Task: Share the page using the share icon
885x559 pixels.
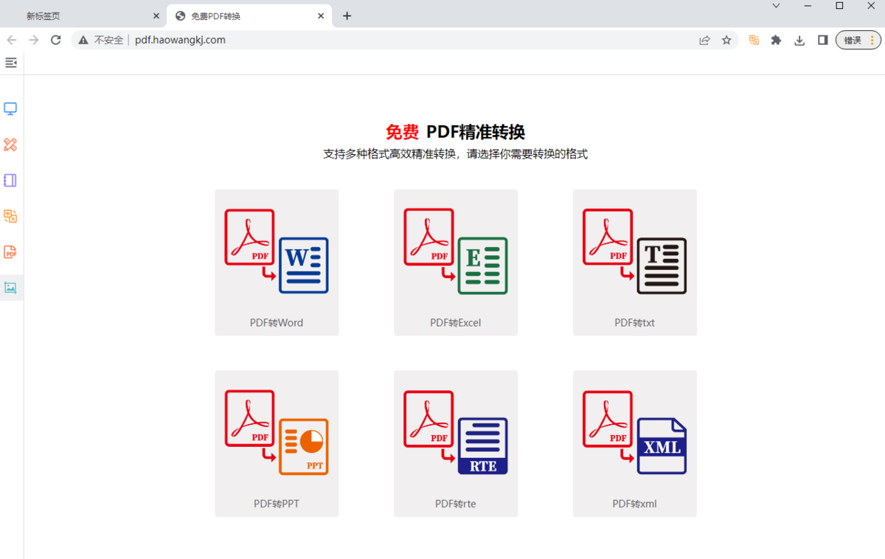Action: click(704, 40)
